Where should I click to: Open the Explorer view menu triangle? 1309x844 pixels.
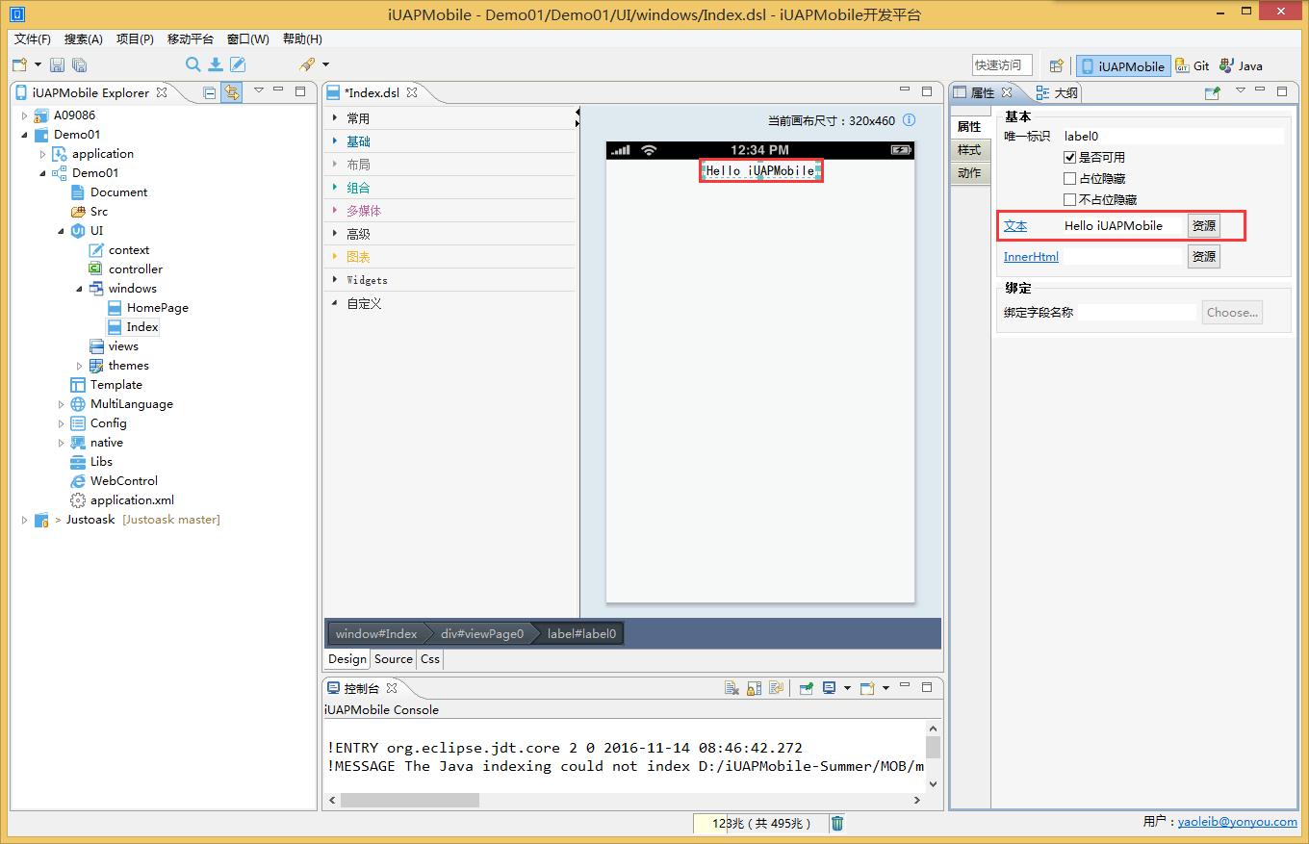click(x=258, y=90)
